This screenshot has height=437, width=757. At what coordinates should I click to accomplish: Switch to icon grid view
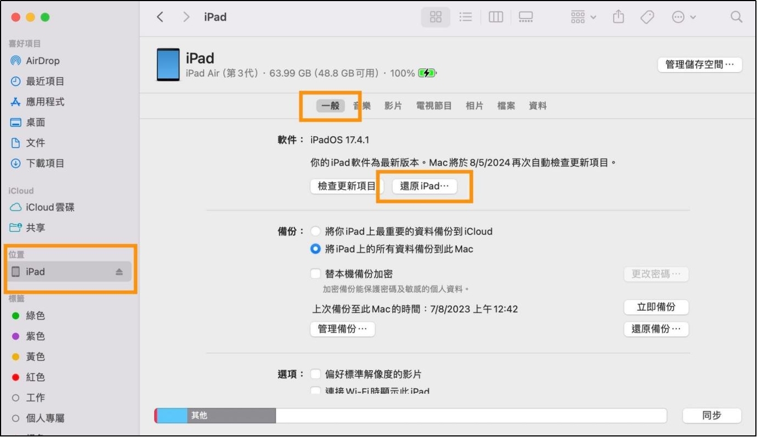point(435,17)
